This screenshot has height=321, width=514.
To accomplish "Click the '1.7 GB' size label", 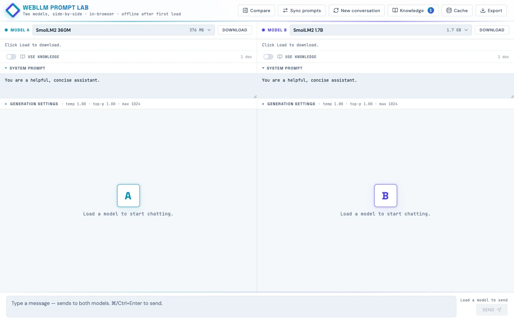I will [454, 30].
